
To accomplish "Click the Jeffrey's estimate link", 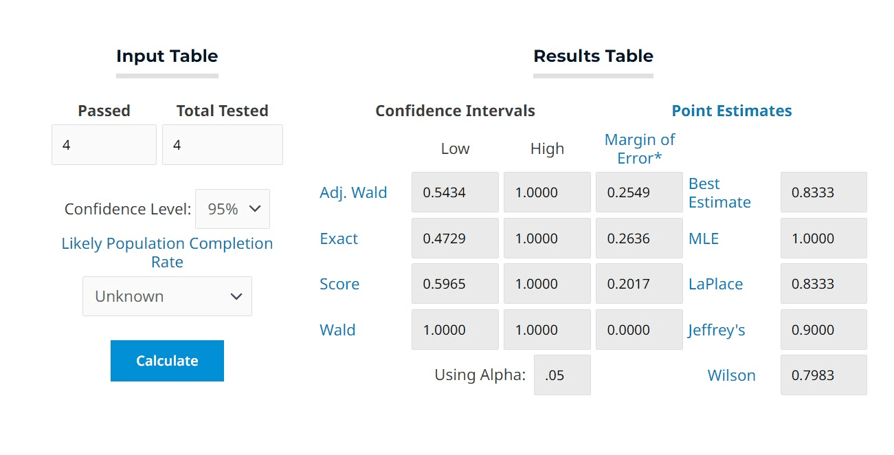I will pos(717,330).
